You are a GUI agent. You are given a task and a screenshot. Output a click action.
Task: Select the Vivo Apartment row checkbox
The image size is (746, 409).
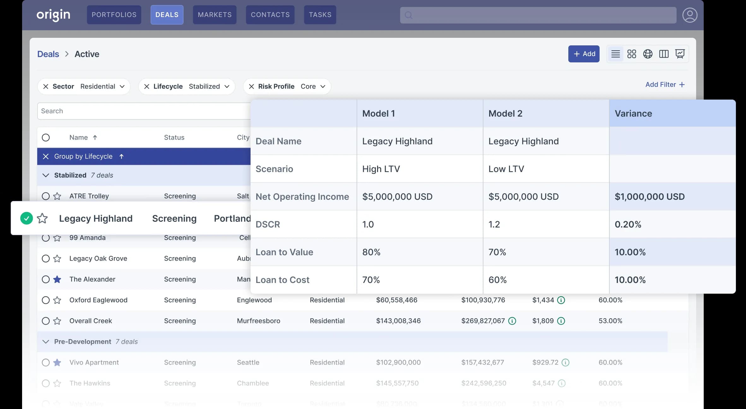pos(46,362)
